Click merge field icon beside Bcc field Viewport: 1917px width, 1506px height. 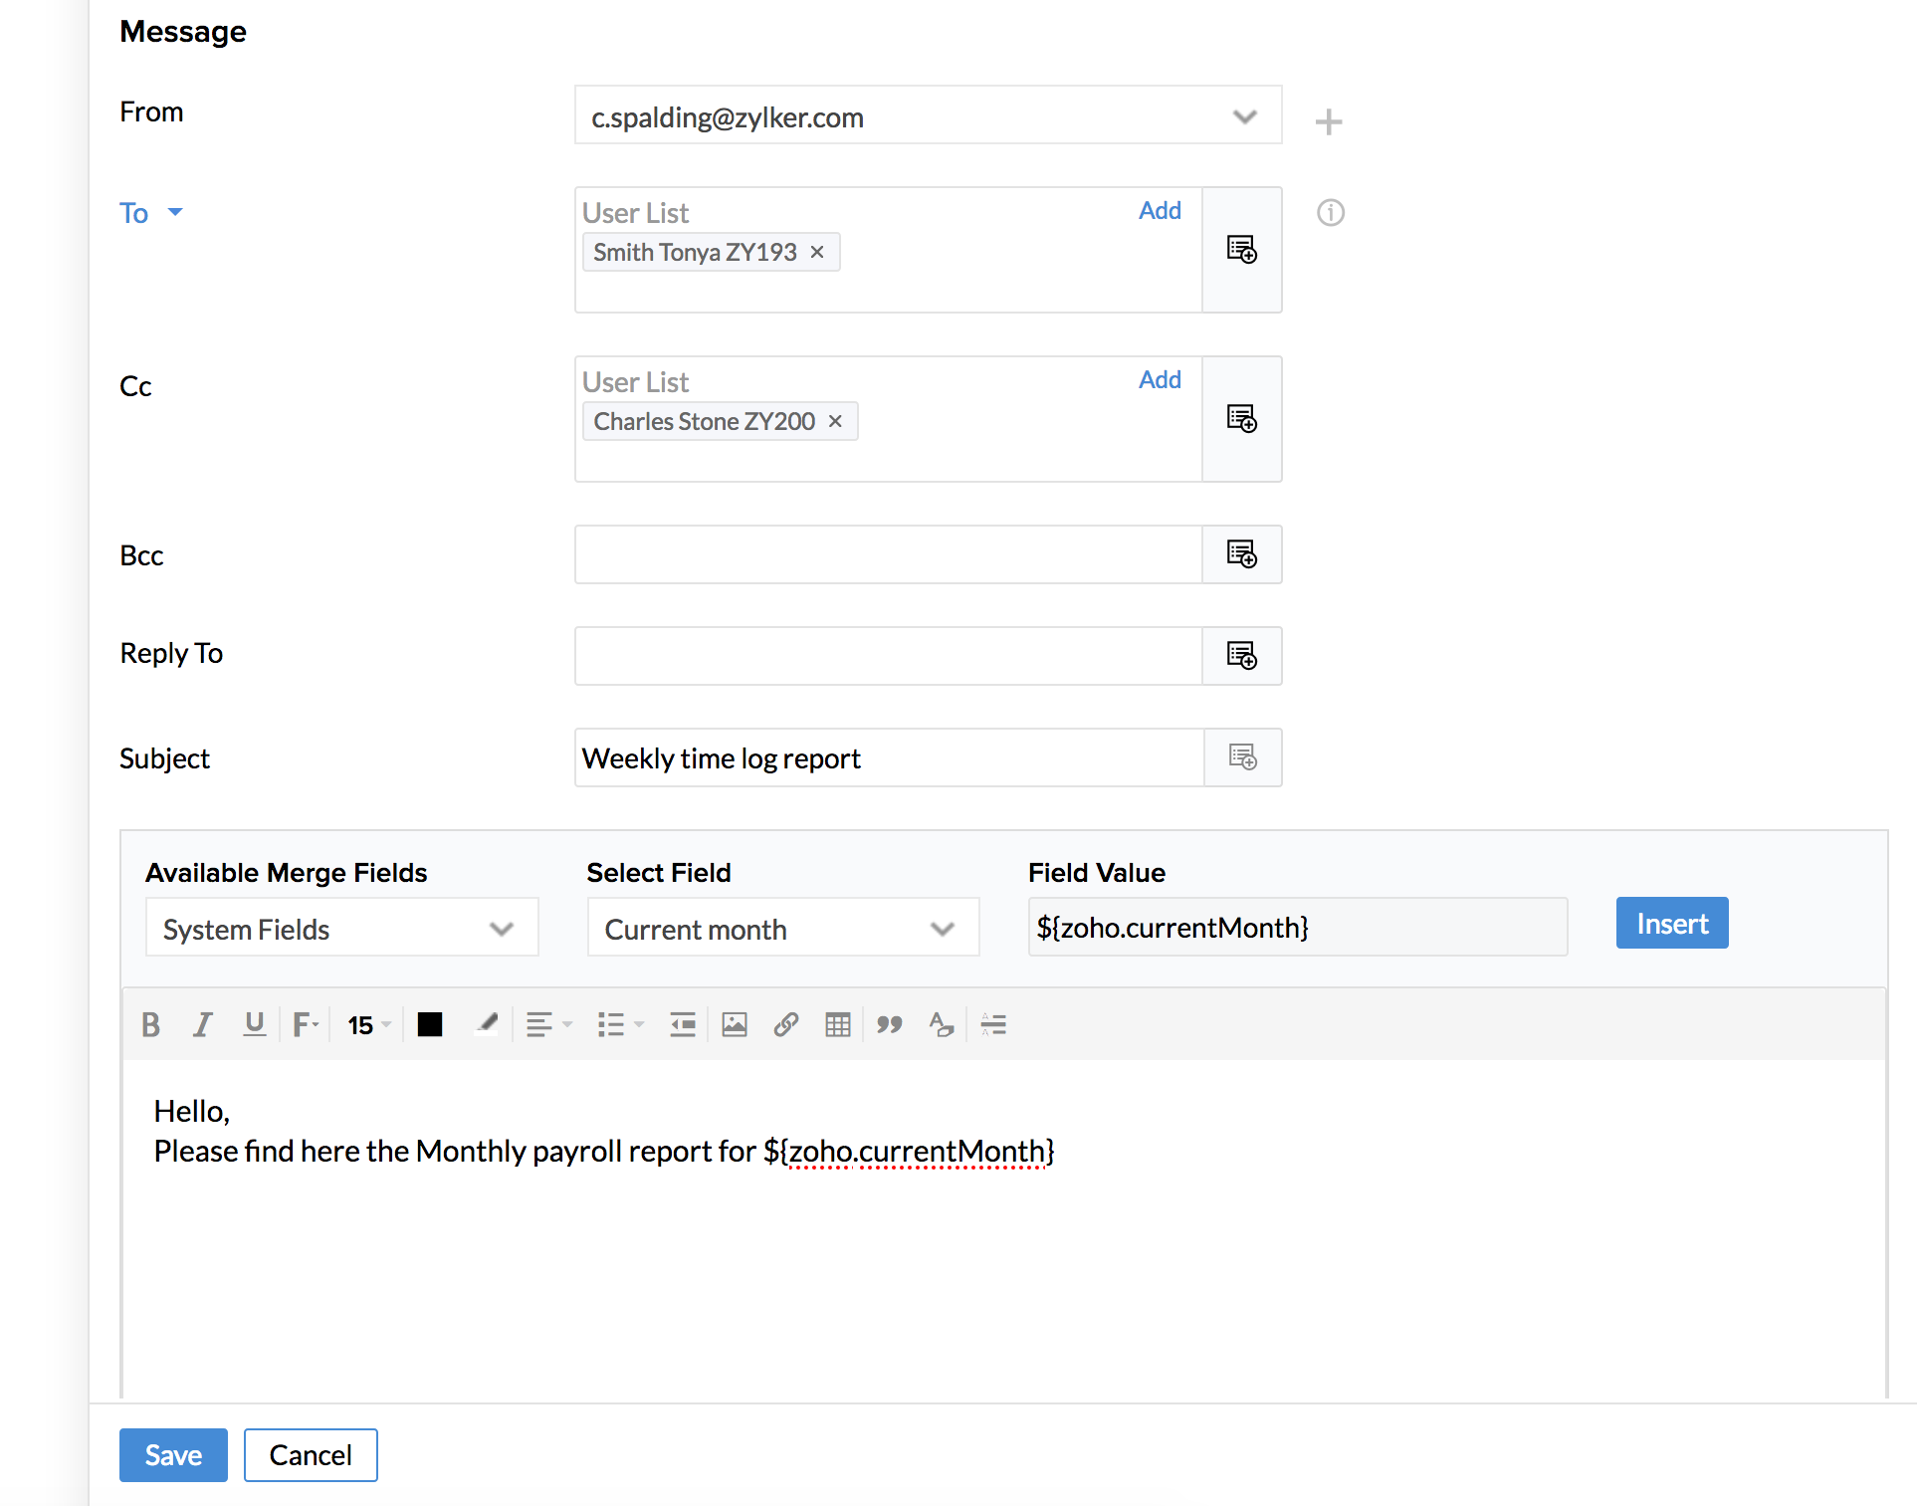coord(1241,554)
